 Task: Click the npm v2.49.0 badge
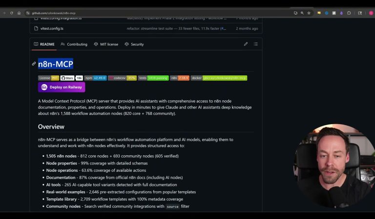click(95, 78)
